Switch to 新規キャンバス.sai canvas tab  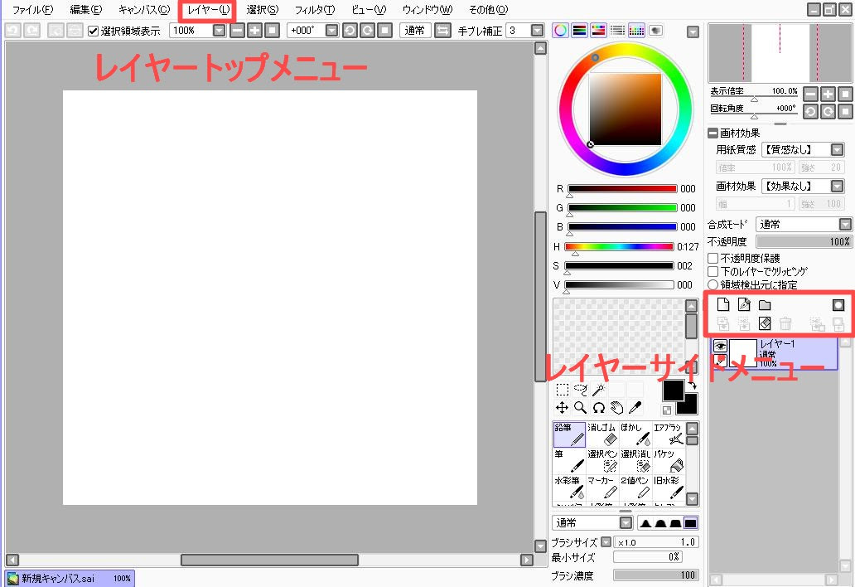click(70, 578)
